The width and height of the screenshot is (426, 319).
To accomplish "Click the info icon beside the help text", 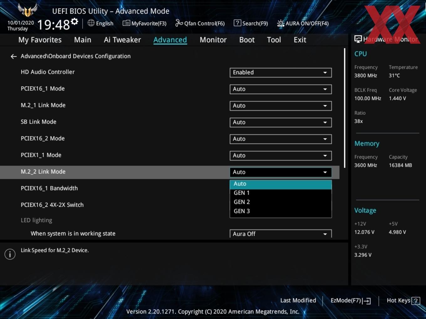I will point(10,254).
